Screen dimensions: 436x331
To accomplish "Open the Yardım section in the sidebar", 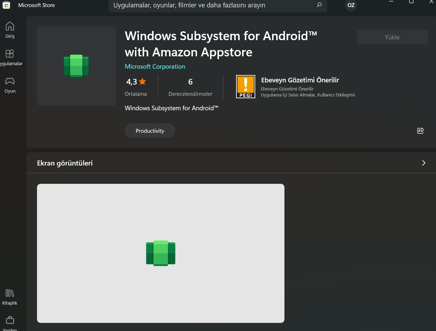I will coord(10,324).
